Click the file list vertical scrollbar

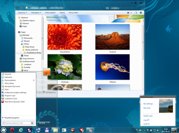pos(143,42)
